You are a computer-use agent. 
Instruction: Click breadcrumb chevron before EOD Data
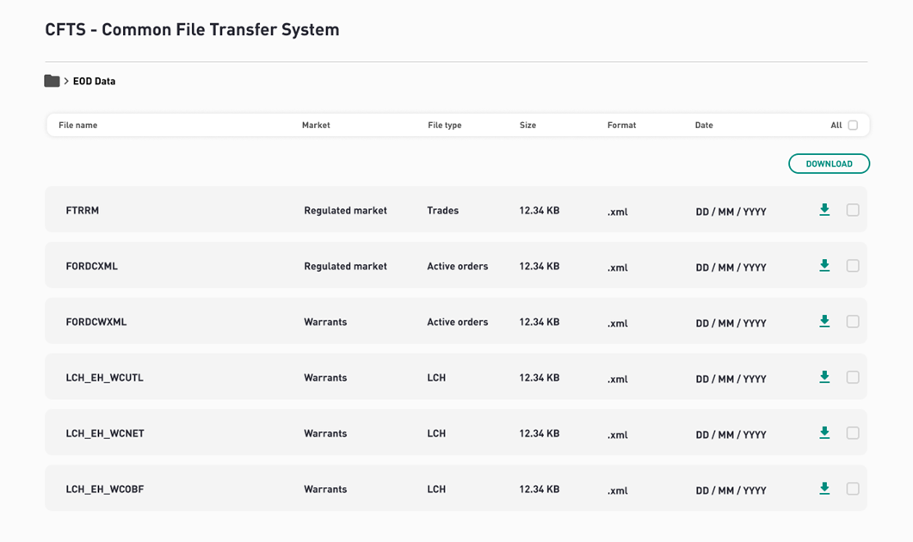point(66,81)
